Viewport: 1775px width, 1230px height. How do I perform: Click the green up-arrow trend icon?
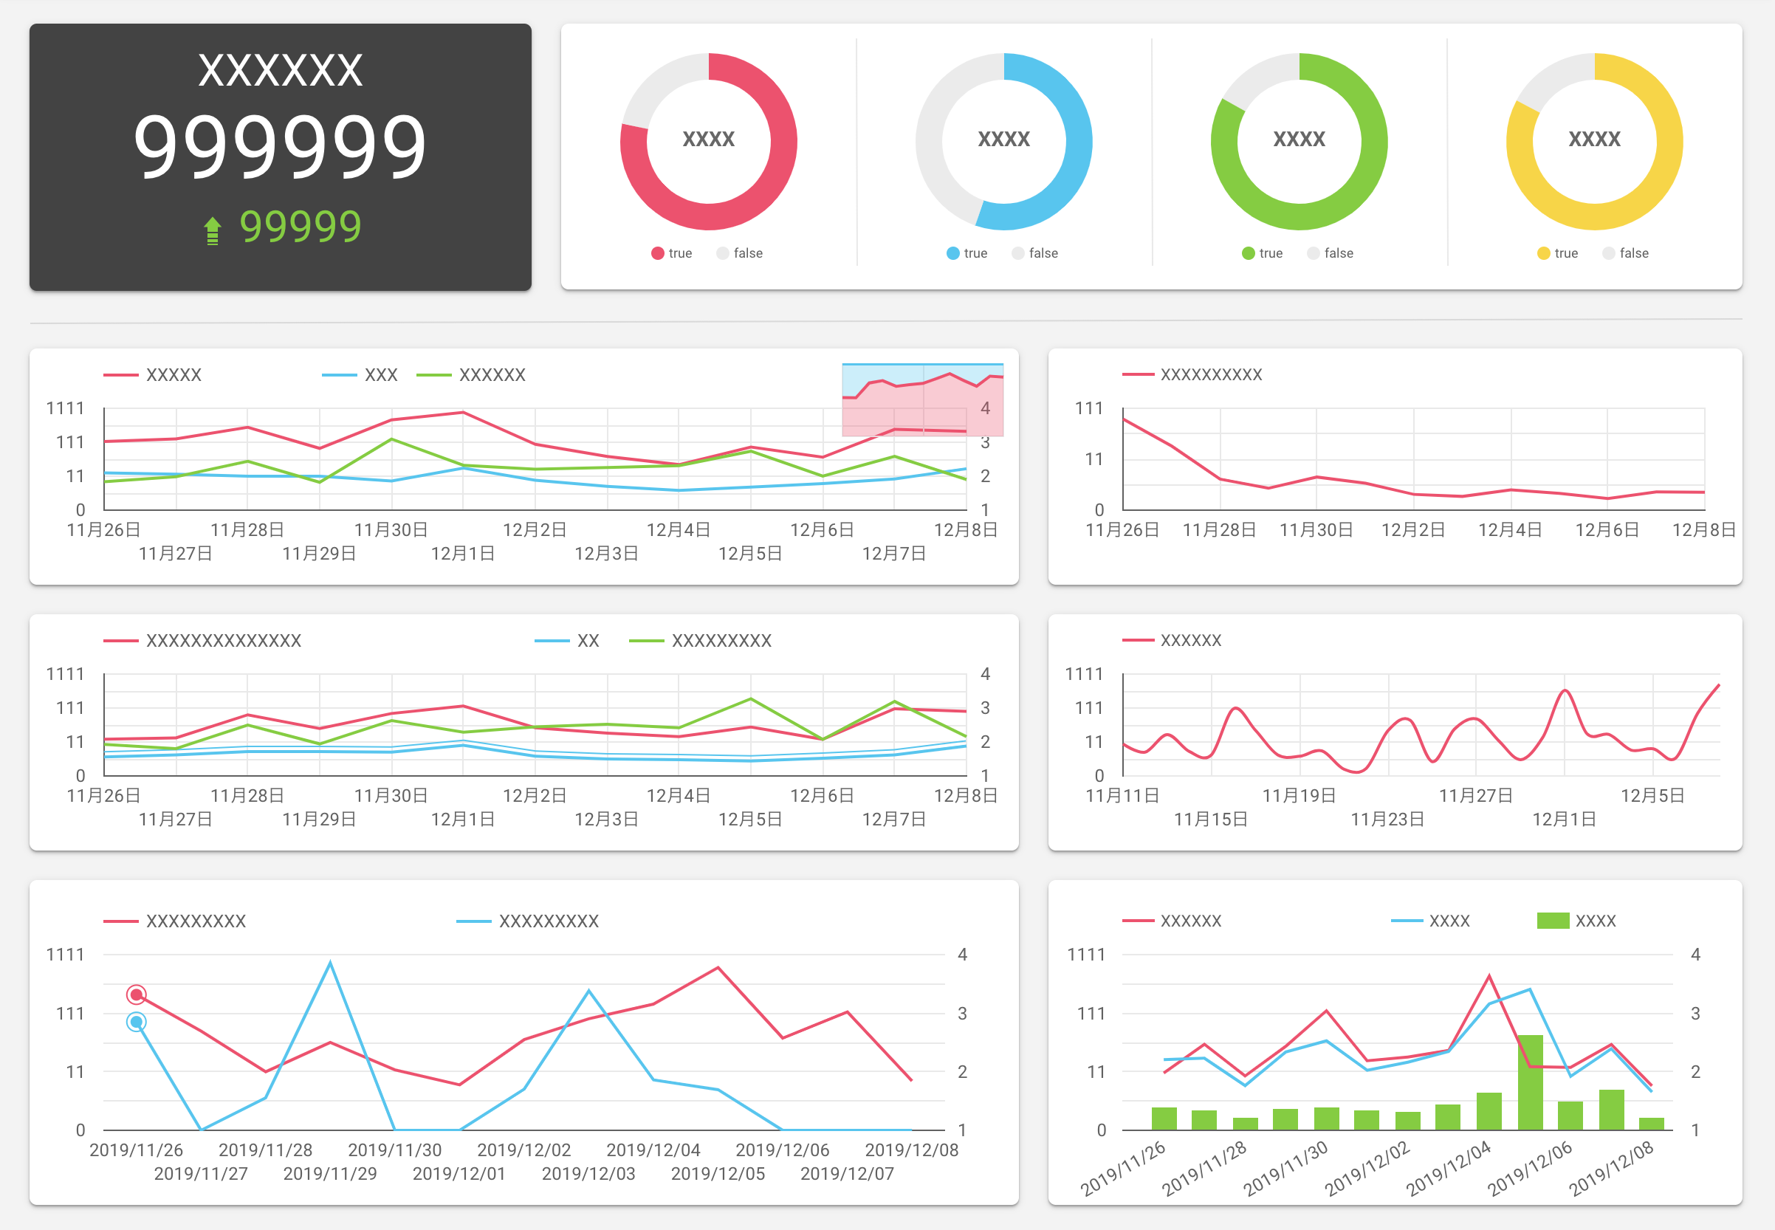coord(213,230)
